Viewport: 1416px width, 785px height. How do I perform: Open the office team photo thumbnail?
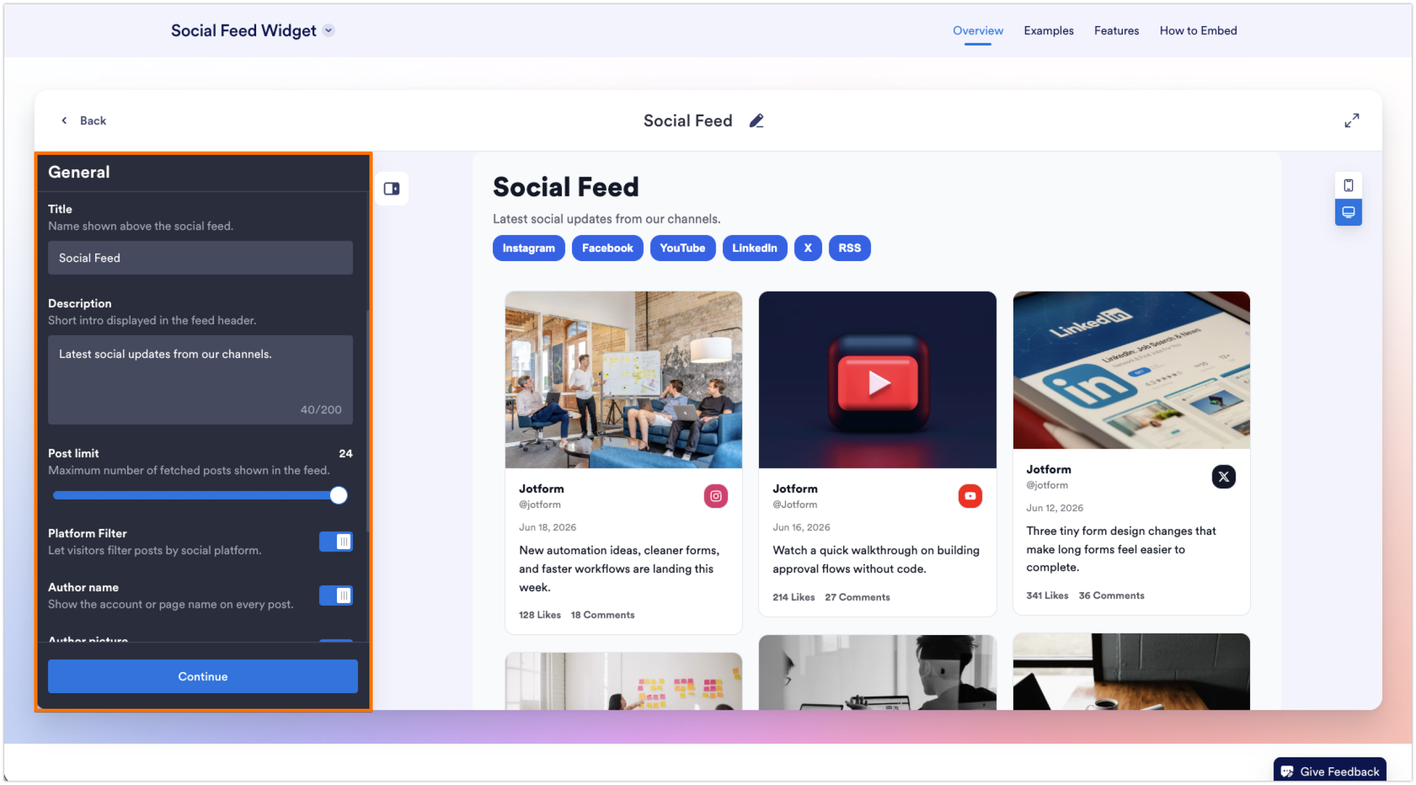point(623,380)
